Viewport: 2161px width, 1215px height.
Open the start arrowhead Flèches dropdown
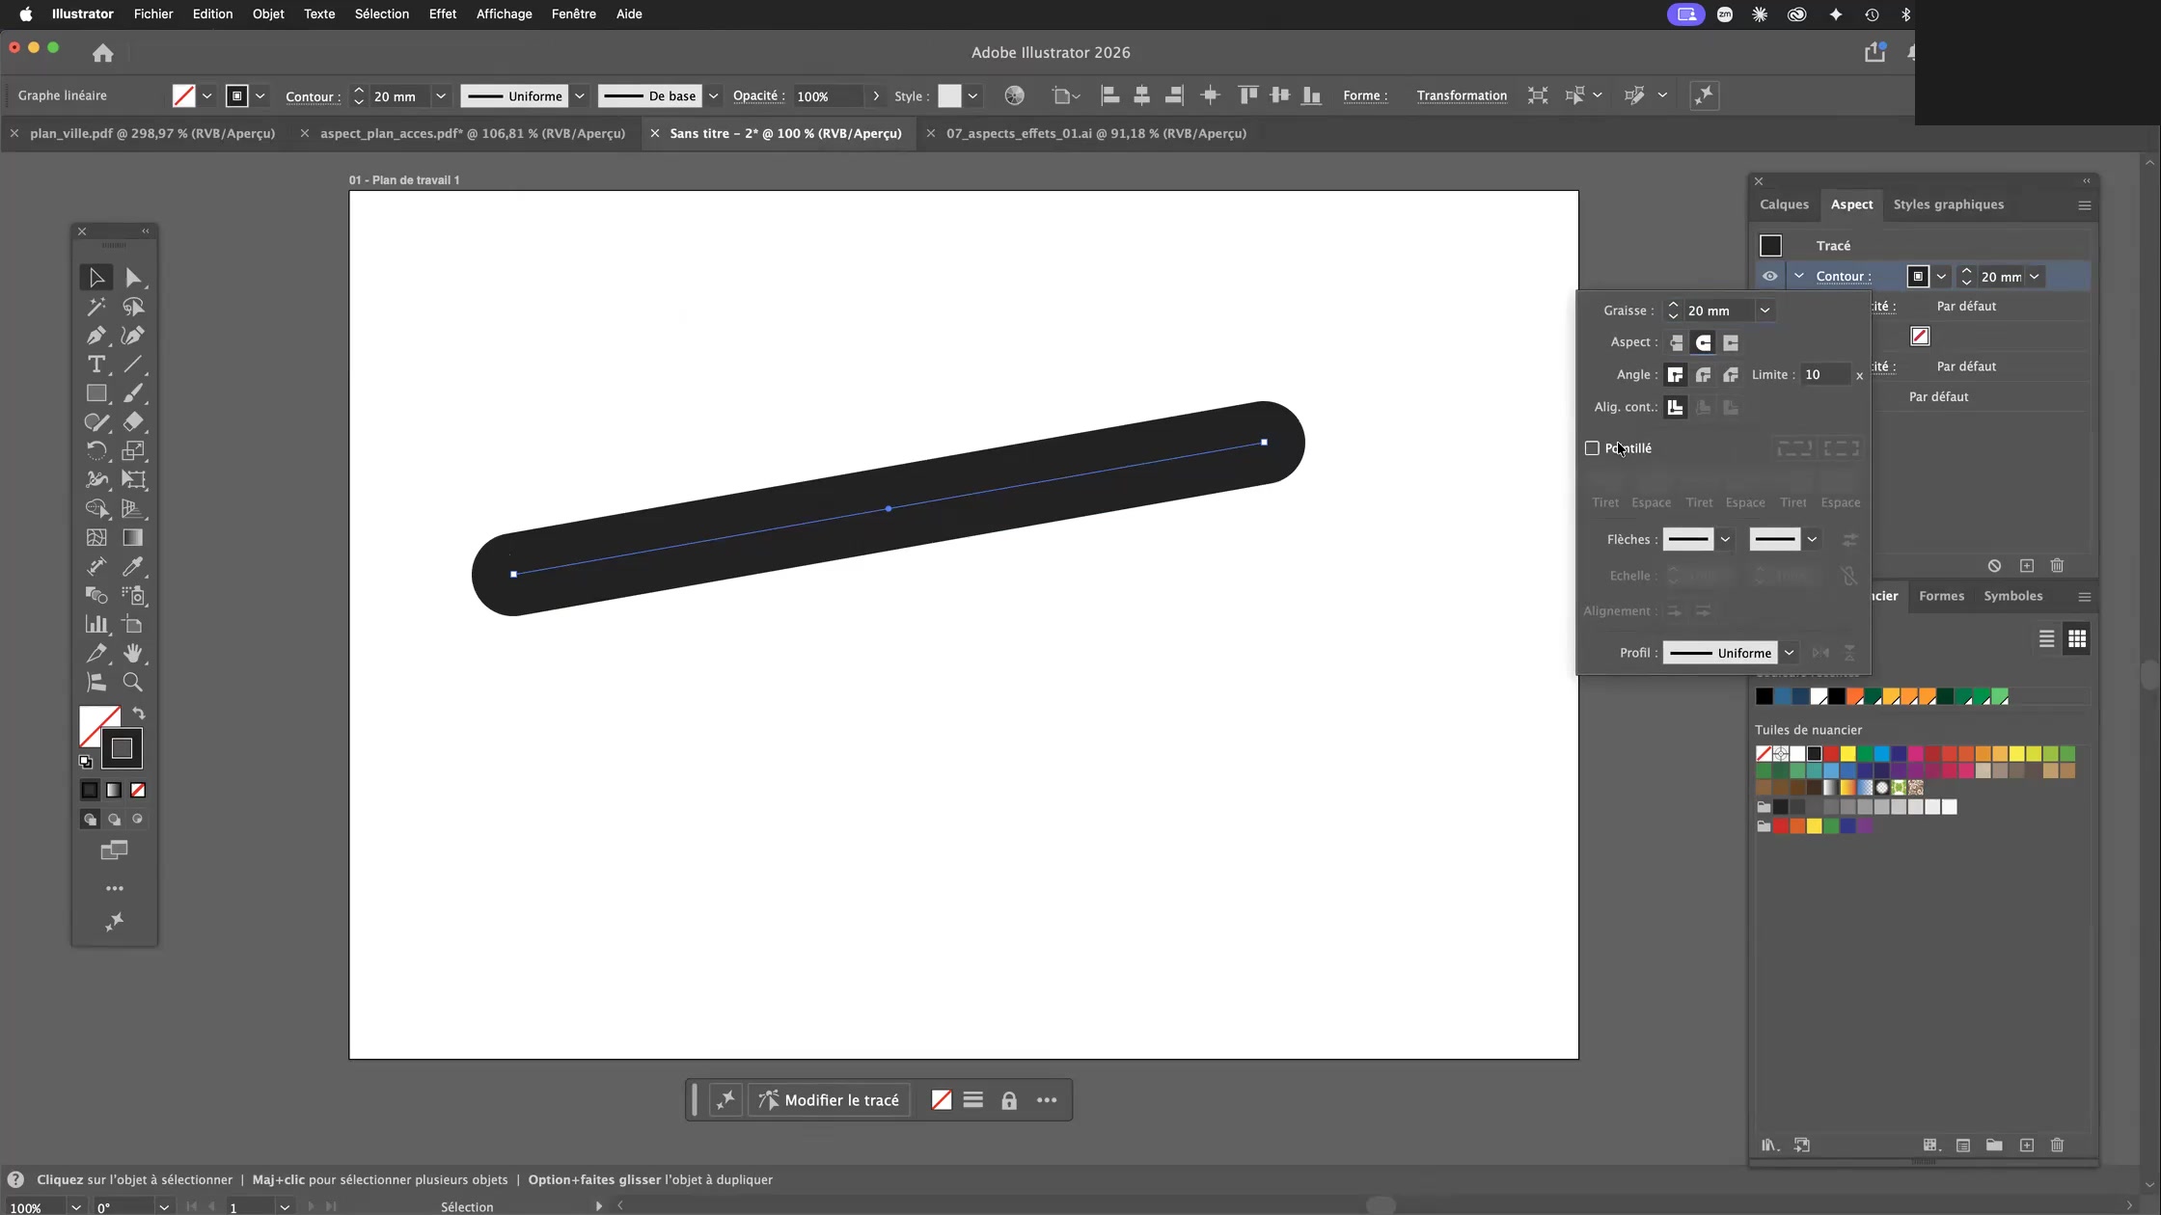click(1725, 540)
